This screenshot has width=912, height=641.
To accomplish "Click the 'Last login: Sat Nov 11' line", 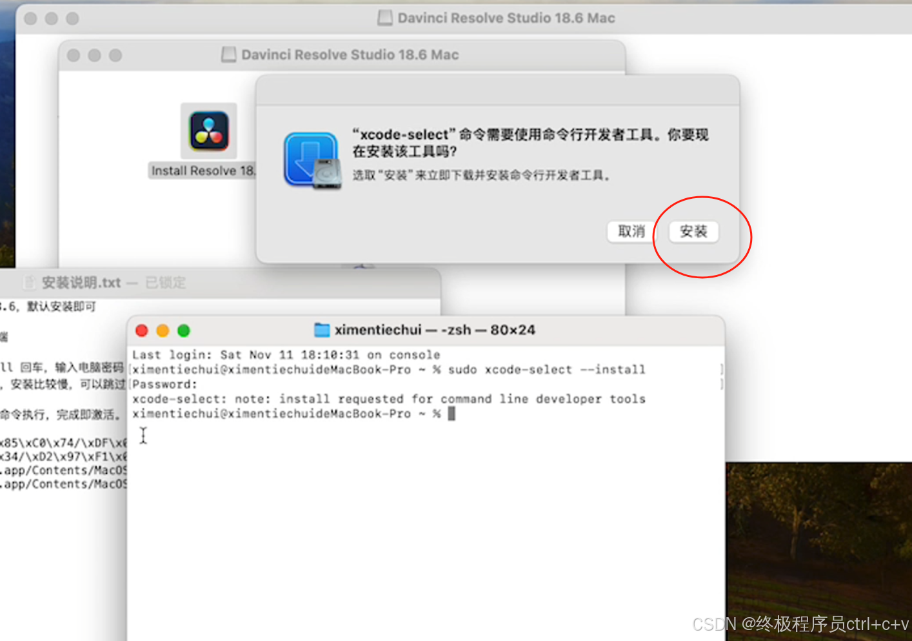I will pyautogui.click(x=286, y=355).
